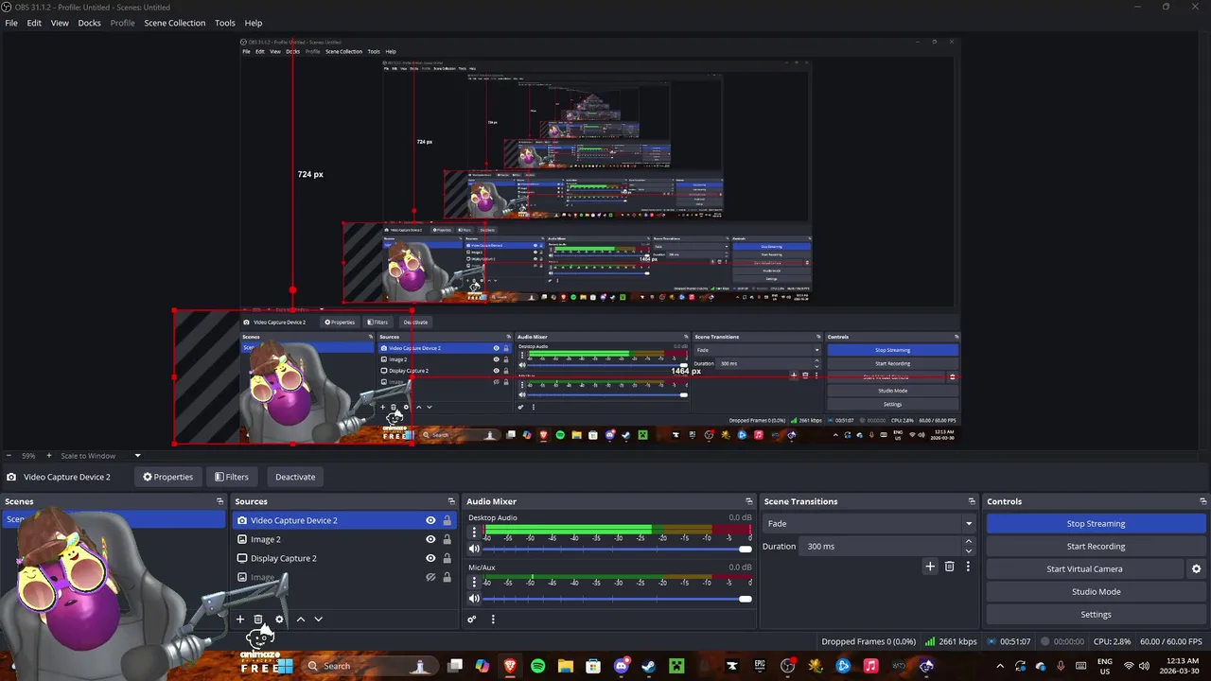The height and width of the screenshot is (681, 1211).
Task: Pop out the Scene Transitions dock
Action: point(972,501)
